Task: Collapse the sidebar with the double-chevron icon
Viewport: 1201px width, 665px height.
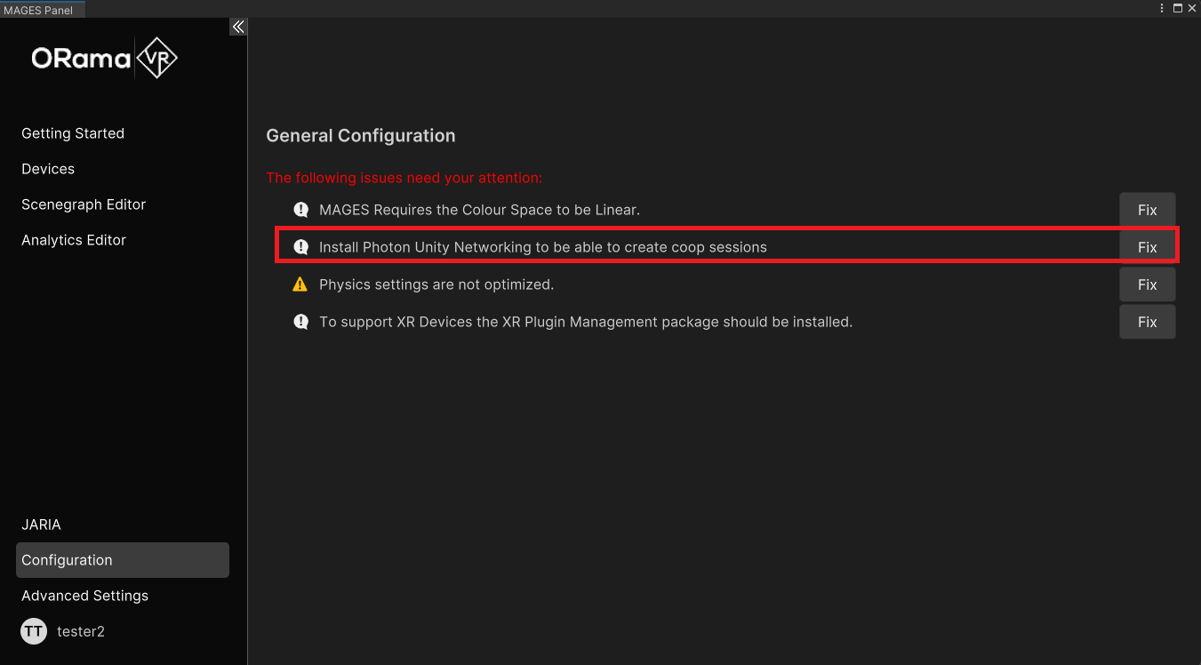Action: [238, 27]
